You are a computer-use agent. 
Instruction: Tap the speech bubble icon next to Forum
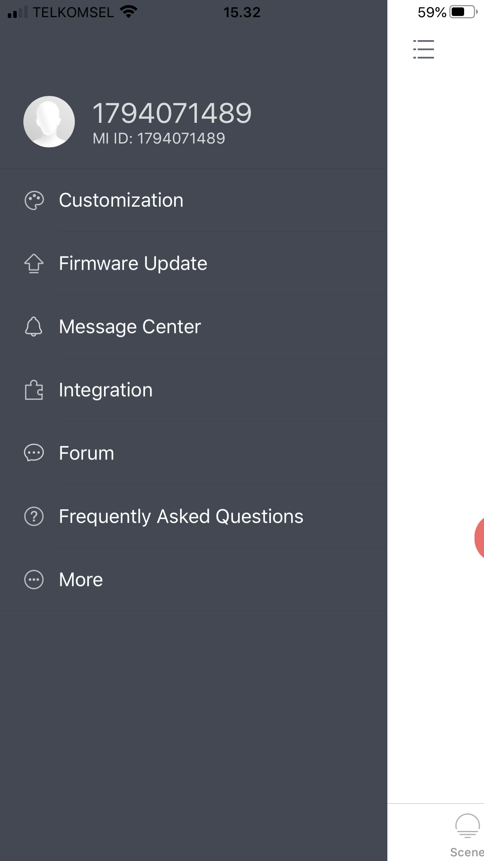[x=34, y=454]
